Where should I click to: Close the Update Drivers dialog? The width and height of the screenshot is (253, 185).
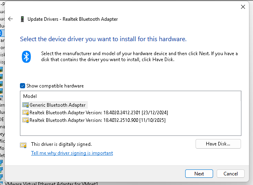click(x=243, y=7)
